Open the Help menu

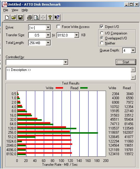(x=25, y=10)
